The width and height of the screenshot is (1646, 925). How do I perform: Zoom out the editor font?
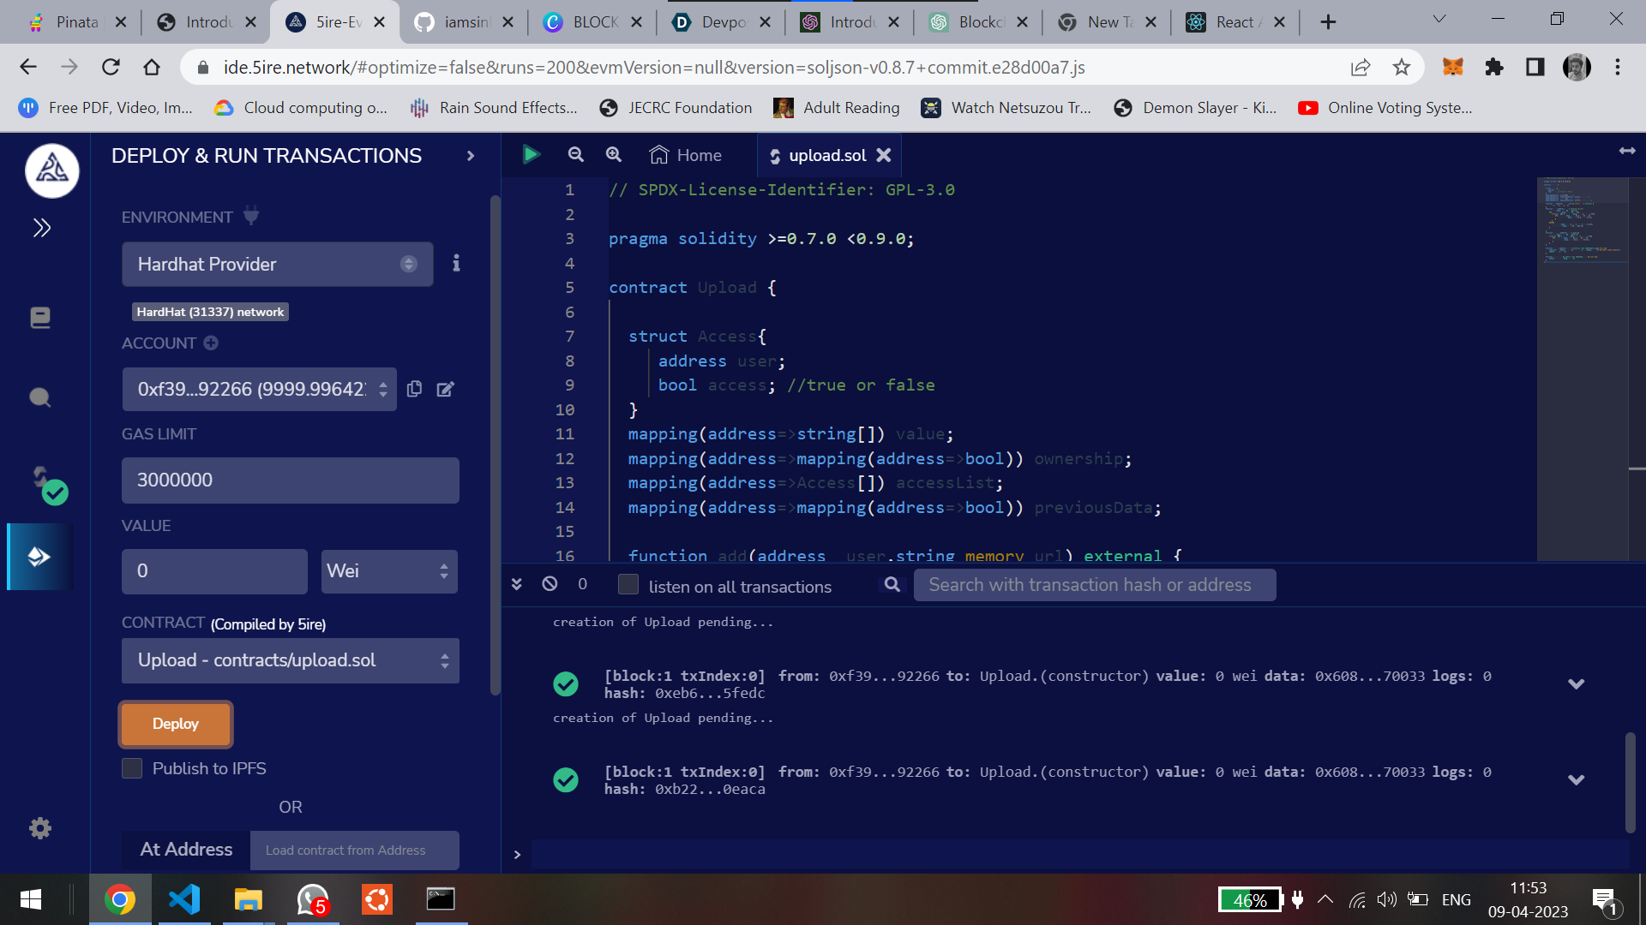[x=576, y=155]
